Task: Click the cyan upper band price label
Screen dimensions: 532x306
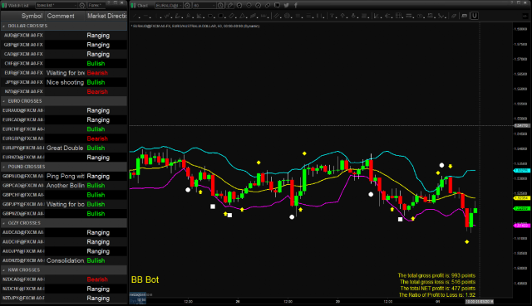Action: click(522, 171)
